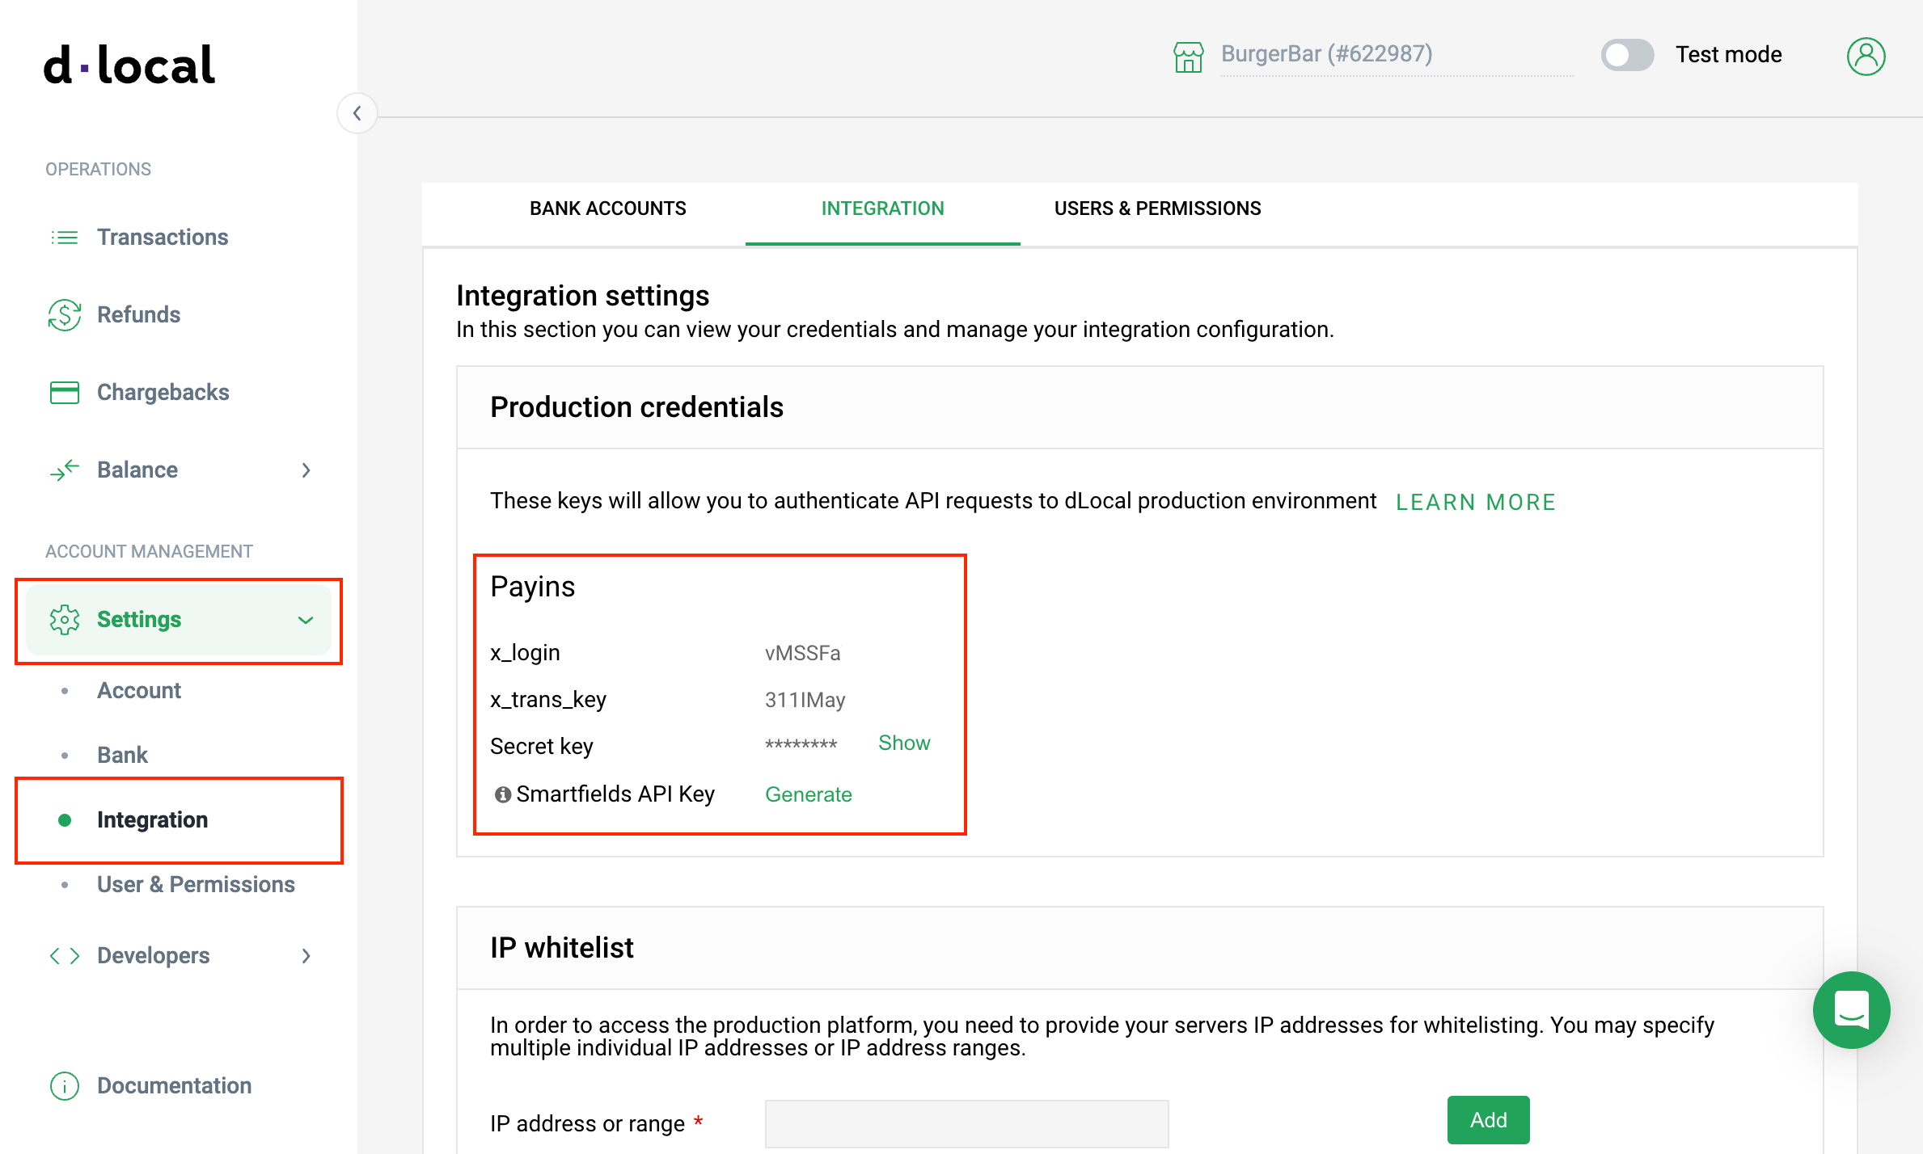Image resolution: width=1923 pixels, height=1154 pixels.
Task: Click the Smartfields API Key info icon
Action: click(502, 794)
